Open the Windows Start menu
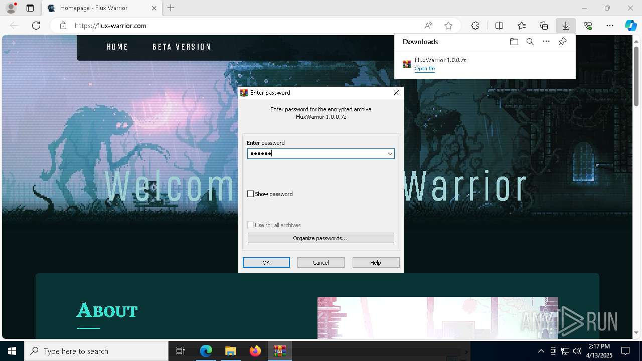This screenshot has width=642, height=361. (12, 351)
